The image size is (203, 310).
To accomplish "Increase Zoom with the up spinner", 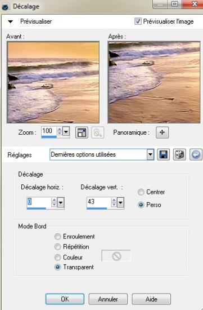I will [x=60, y=129].
